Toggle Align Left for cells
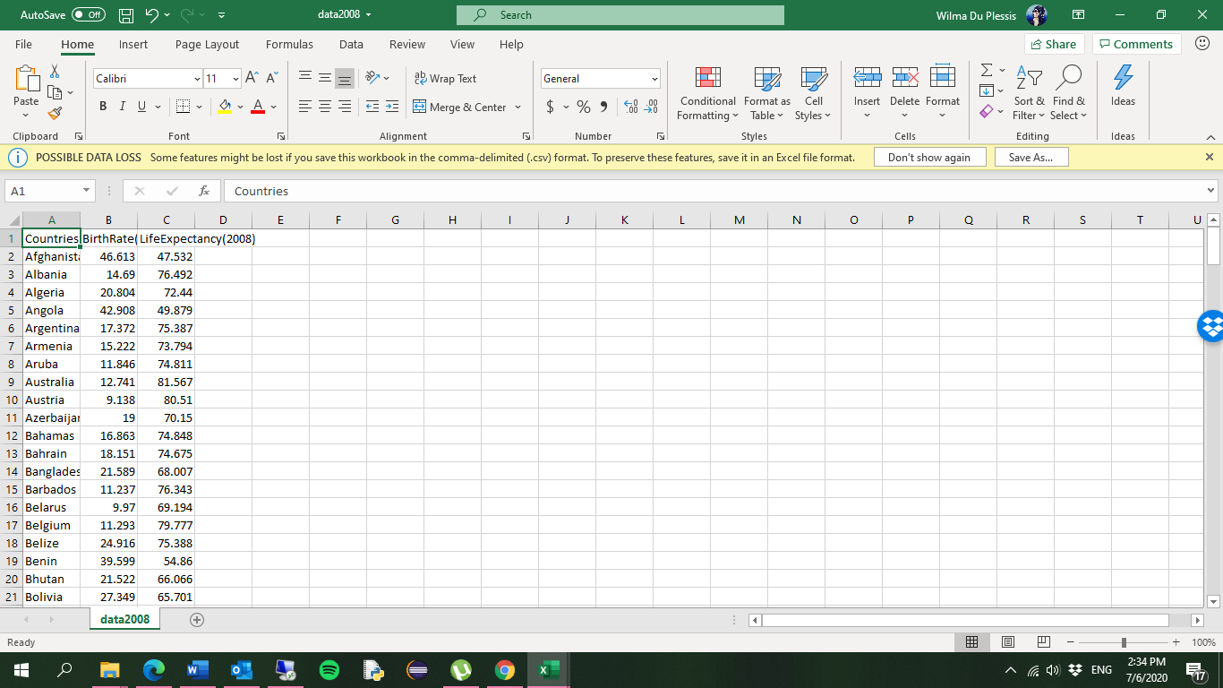The width and height of the screenshot is (1223, 688). pyautogui.click(x=305, y=107)
